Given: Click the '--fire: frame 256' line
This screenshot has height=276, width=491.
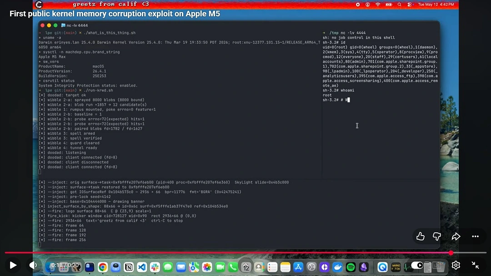Looking at the screenshot, I should [62, 240].
